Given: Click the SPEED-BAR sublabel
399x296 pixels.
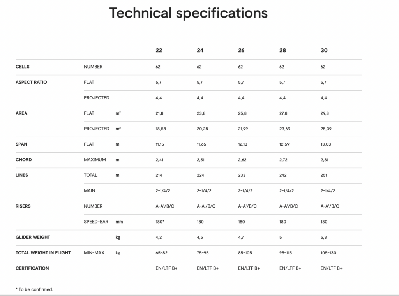Looking at the screenshot, I should [96, 222].
